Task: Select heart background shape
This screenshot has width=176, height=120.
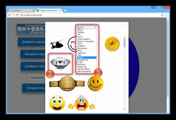Action: pyautogui.click(x=28, y=29)
